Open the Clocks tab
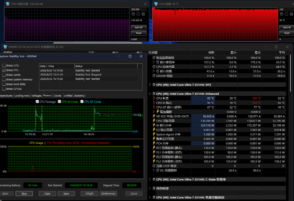The width and height of the screenshot is (294, 201). click(57, 96)
